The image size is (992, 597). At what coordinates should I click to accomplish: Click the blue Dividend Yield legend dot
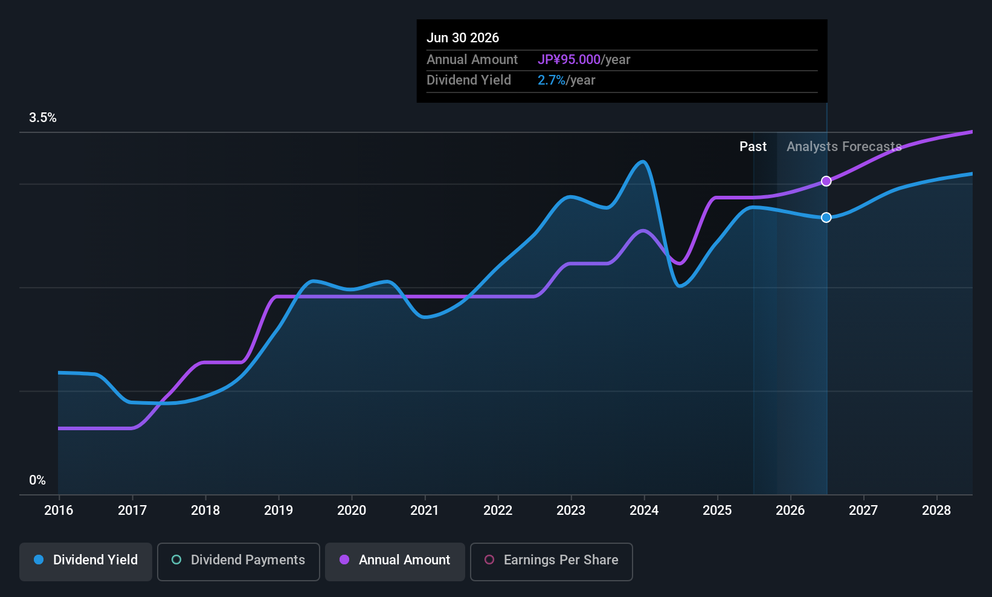pos(39,560)
